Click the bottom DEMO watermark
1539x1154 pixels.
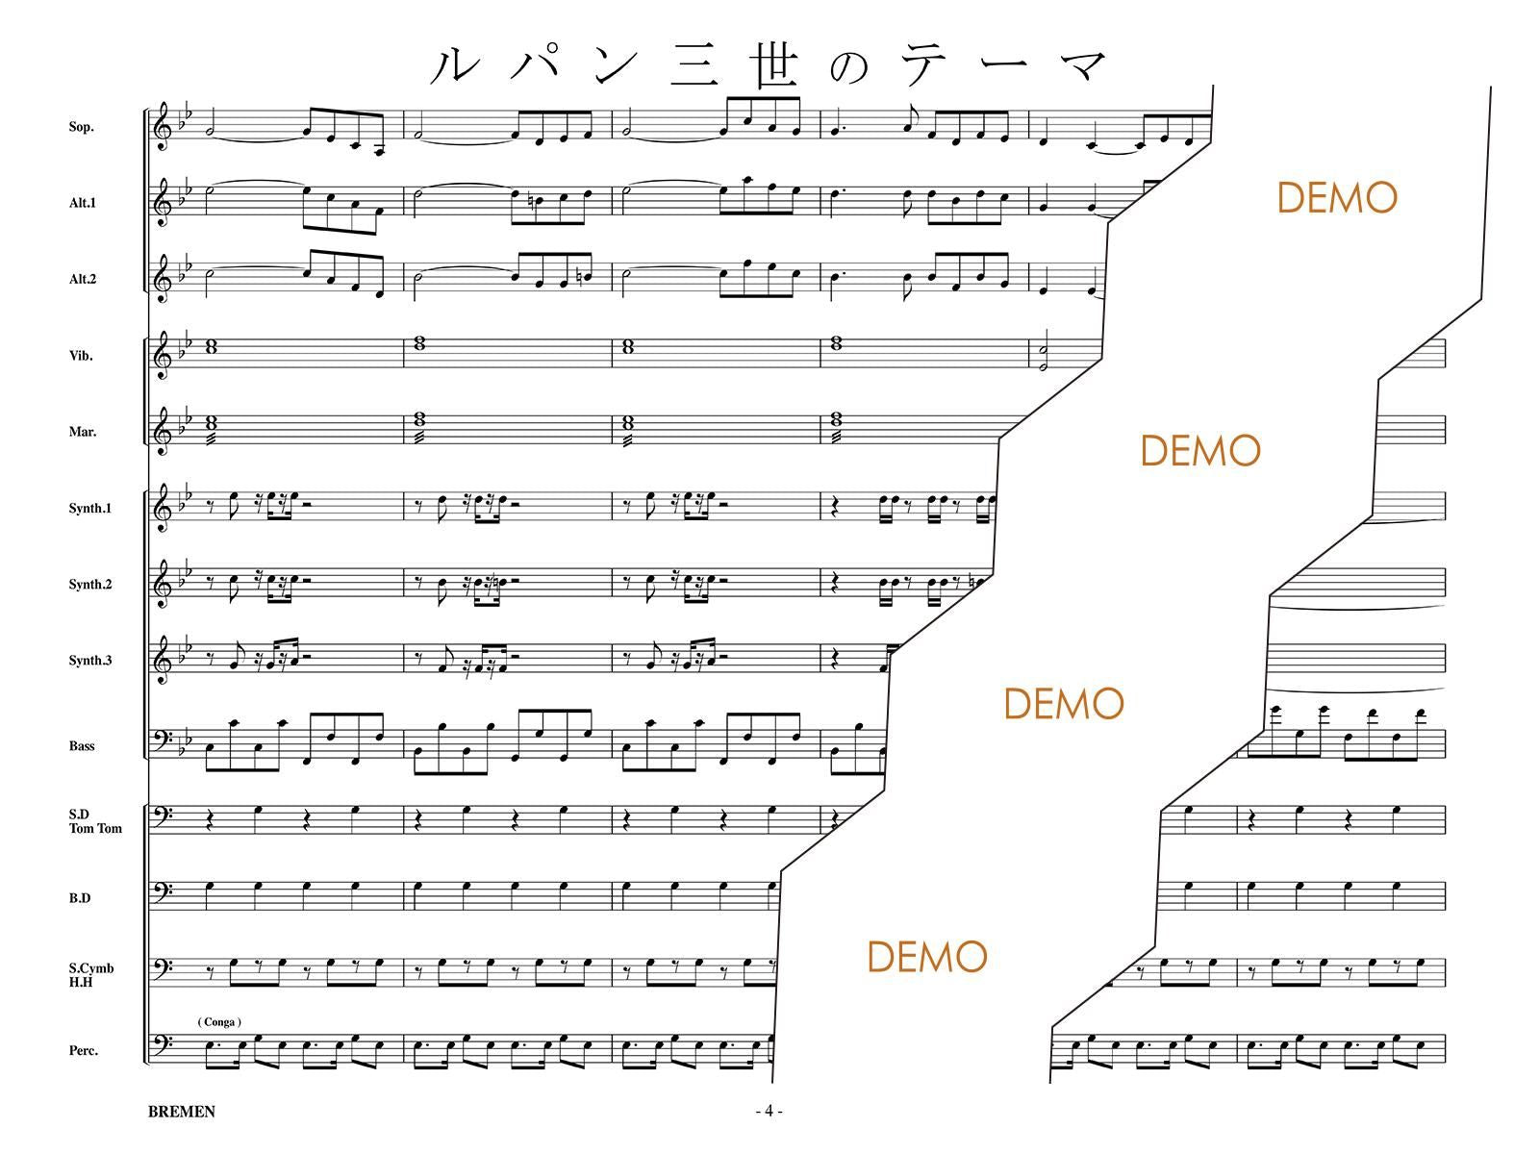point(927,957)
